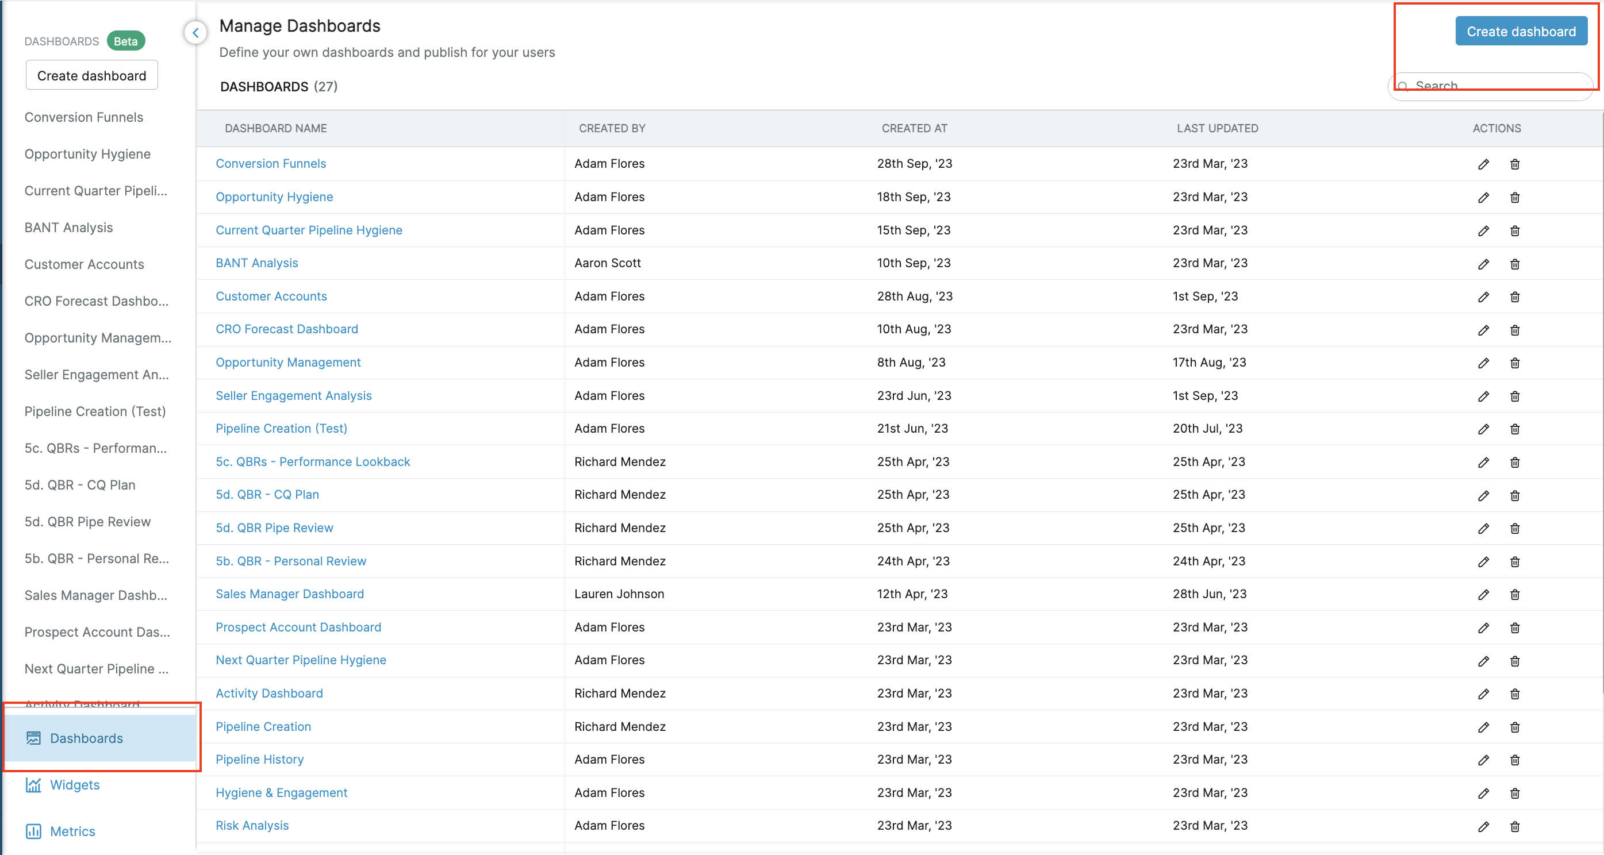Open the Current Quarter Pipeline Hygiene link
The height and width of the screenshot is (855, 1604).
point(309,230)
